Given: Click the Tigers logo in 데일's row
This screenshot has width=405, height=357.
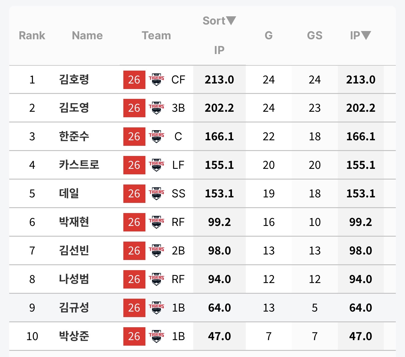Looking at the screenshot, I should click(156, 194).
